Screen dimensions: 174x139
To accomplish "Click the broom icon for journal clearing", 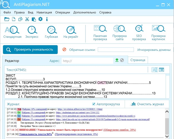I will pos(133,104).
